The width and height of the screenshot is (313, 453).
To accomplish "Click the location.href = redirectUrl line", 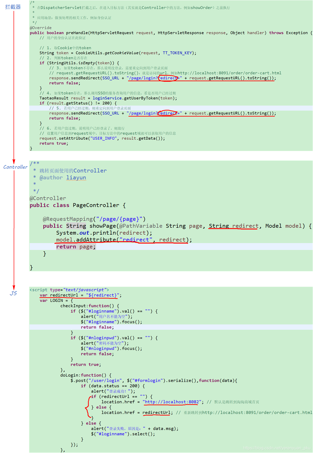I will (x=137, y=413).
